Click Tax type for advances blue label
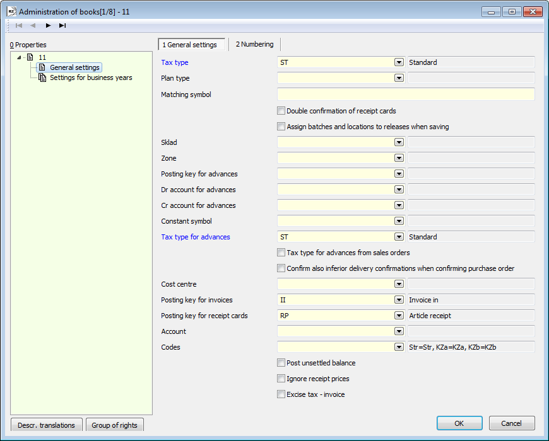549x441 pixels. [196, 237]
